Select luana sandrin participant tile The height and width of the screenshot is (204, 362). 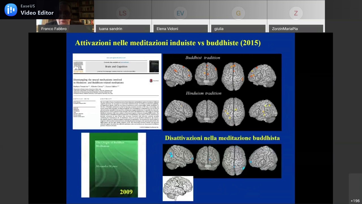point(123,16)
